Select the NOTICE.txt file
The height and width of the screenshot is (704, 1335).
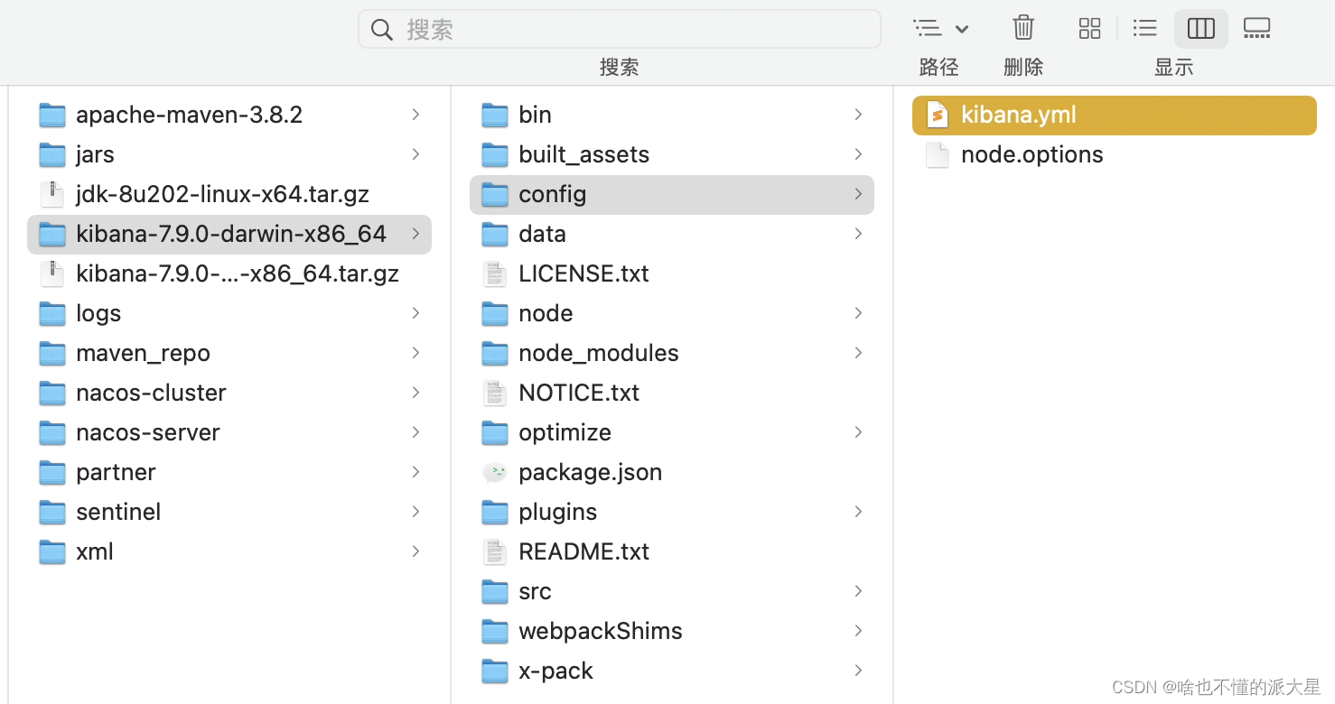click(x=579, y=393)
